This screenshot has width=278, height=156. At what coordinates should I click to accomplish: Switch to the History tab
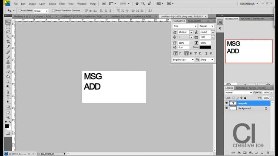tap(245, 19)
